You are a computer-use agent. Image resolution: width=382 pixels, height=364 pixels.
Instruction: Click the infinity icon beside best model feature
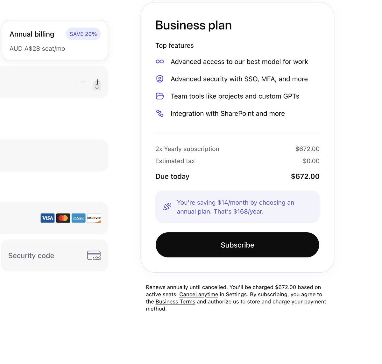pos(160,62)
